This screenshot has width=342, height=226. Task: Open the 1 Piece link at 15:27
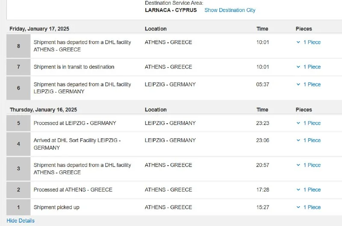click(312, 208)
